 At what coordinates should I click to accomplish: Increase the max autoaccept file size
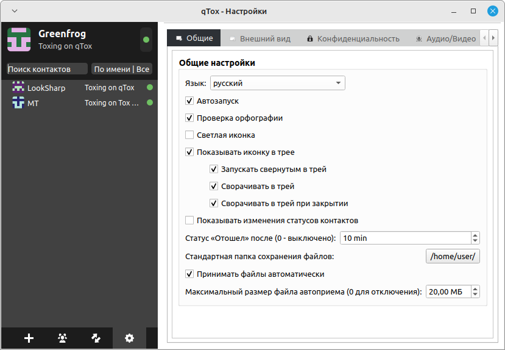(475, 288)
